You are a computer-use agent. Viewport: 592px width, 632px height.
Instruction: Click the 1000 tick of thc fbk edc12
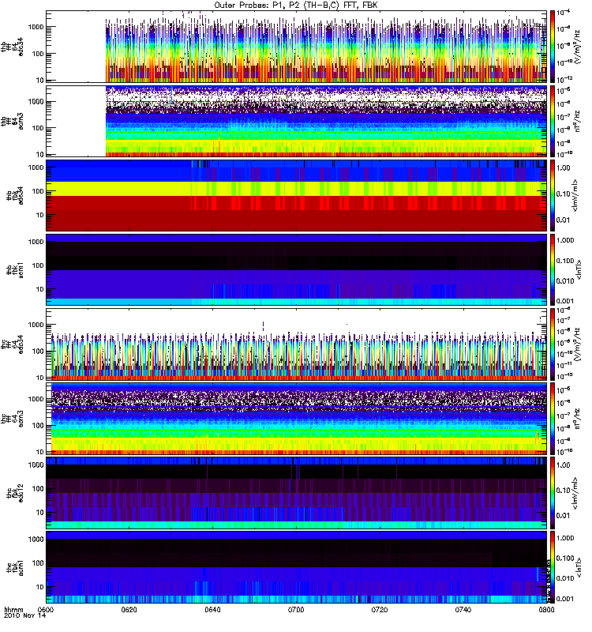(x=36, y=465)
